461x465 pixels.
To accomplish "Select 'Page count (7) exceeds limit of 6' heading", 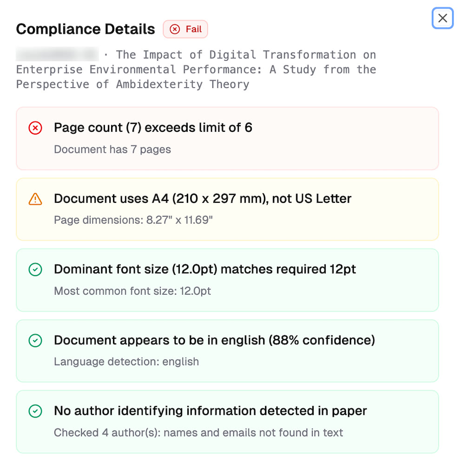I will click(153, 128).
